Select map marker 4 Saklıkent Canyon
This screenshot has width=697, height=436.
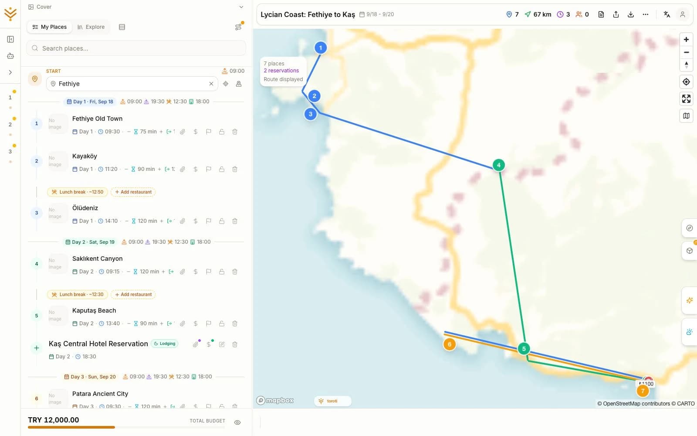(499, 165)
